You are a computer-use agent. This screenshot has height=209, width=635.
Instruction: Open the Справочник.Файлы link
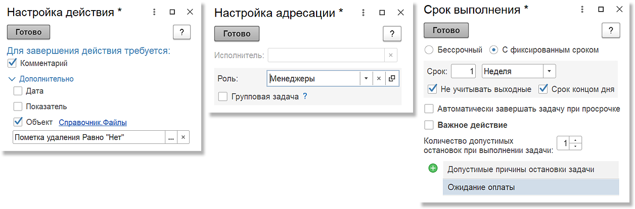point(93,122)
